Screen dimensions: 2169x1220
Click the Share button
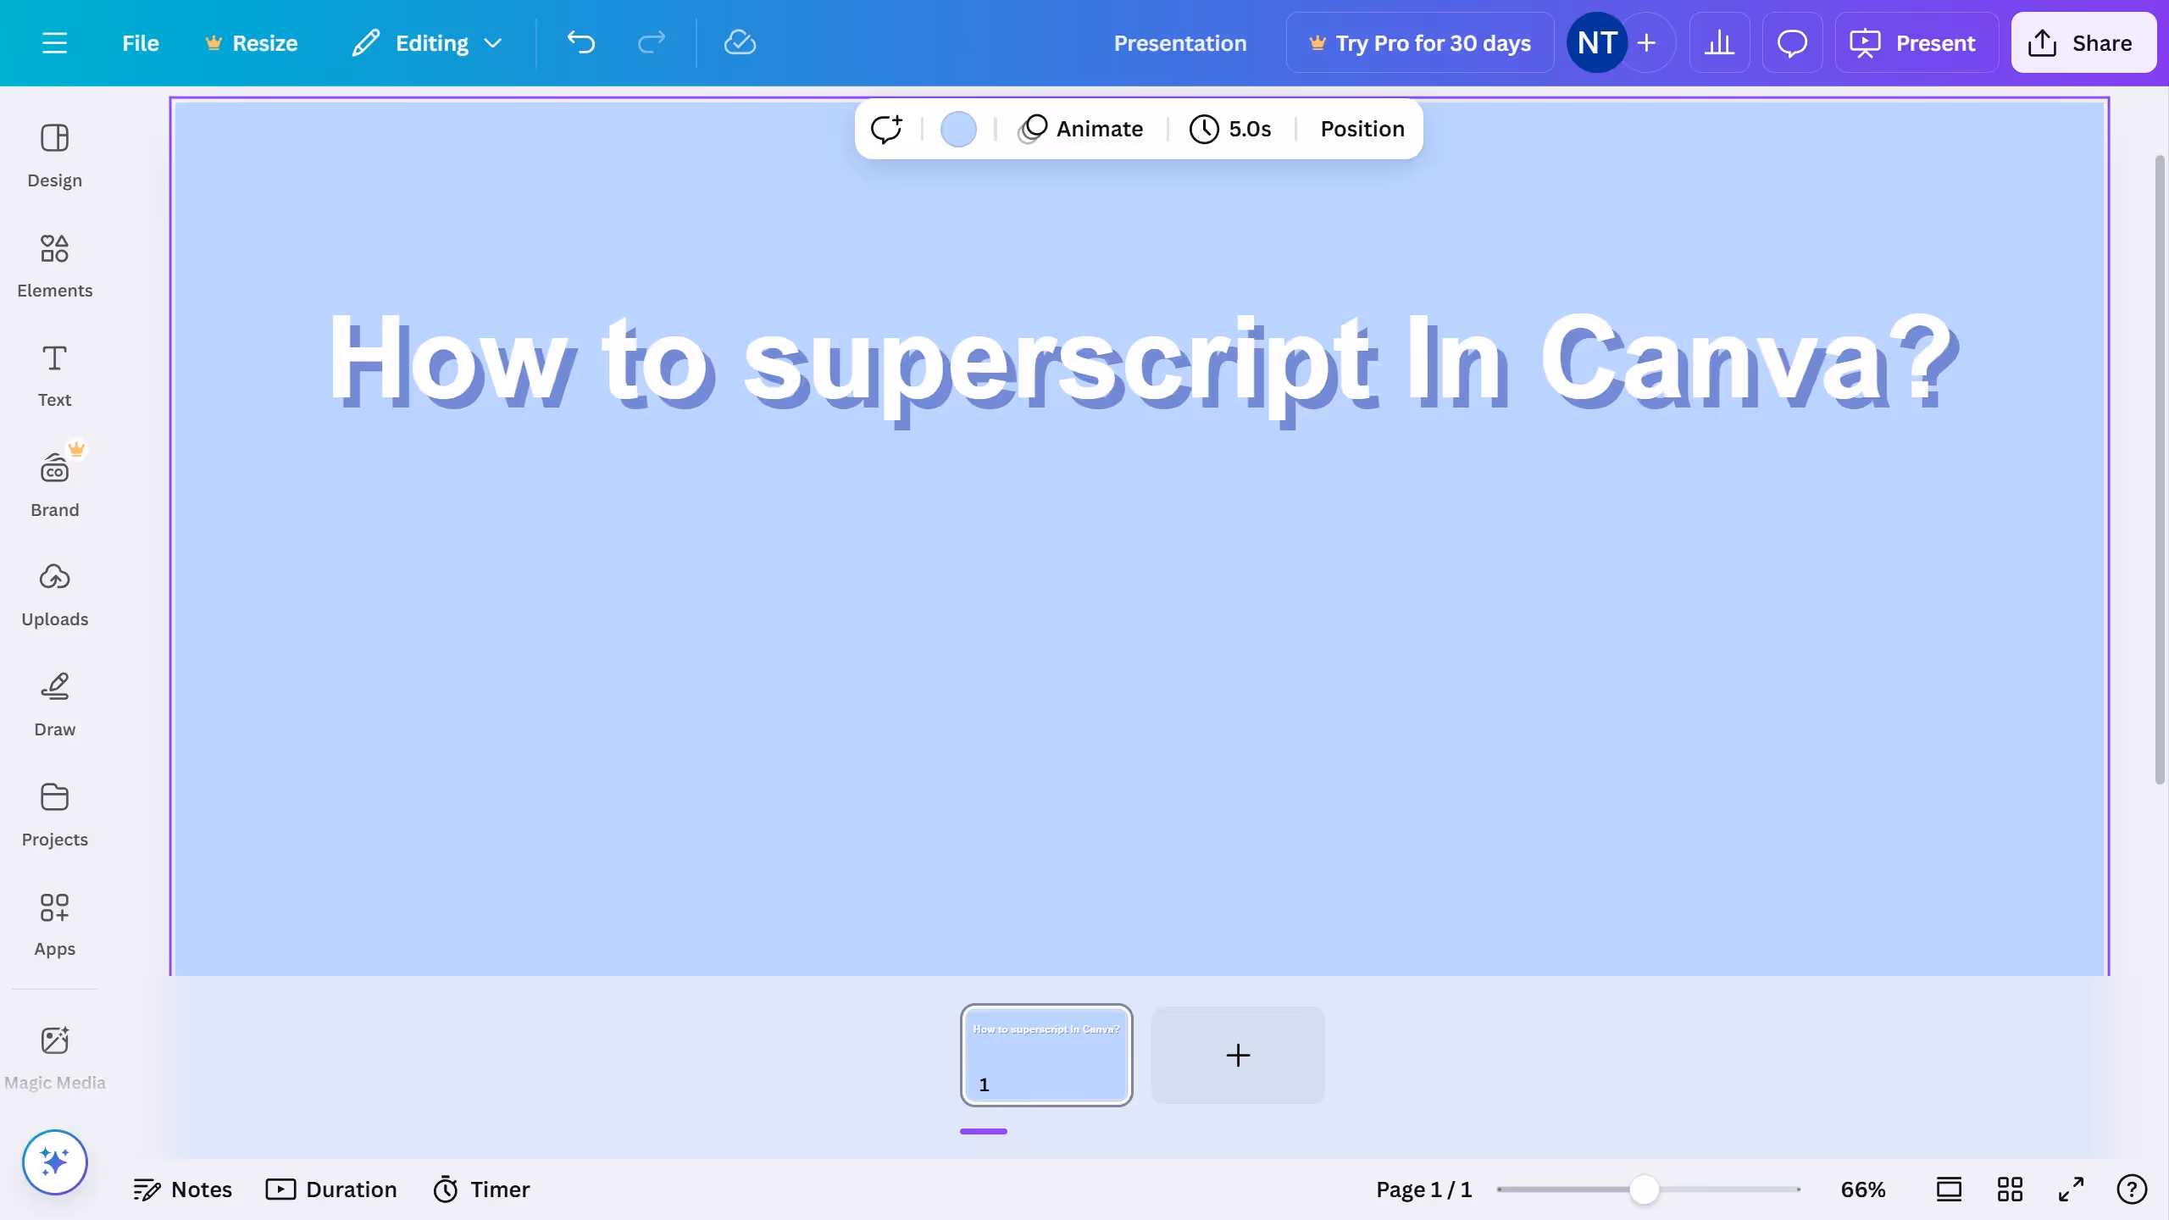click(x=2083, y=42)
